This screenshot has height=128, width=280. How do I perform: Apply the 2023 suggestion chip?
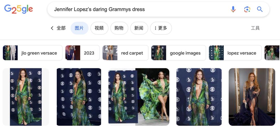pyautogui.click(x=82, y=53)
